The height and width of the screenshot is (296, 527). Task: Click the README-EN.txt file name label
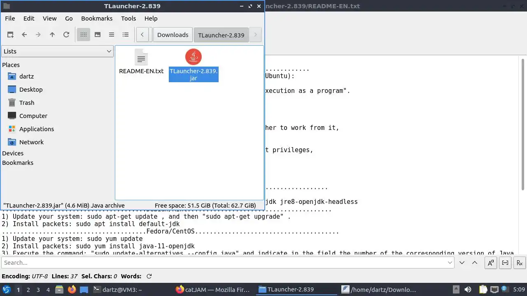point(141,71)
